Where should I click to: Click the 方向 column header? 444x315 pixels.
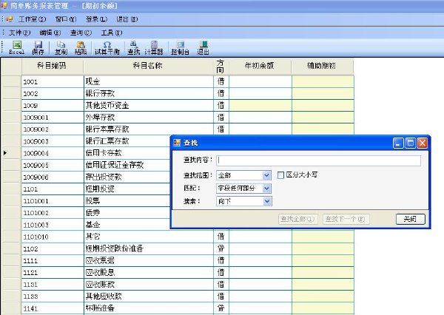(221, 66)
